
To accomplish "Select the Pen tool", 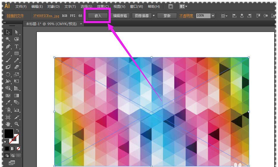I will tap(8, 46).
